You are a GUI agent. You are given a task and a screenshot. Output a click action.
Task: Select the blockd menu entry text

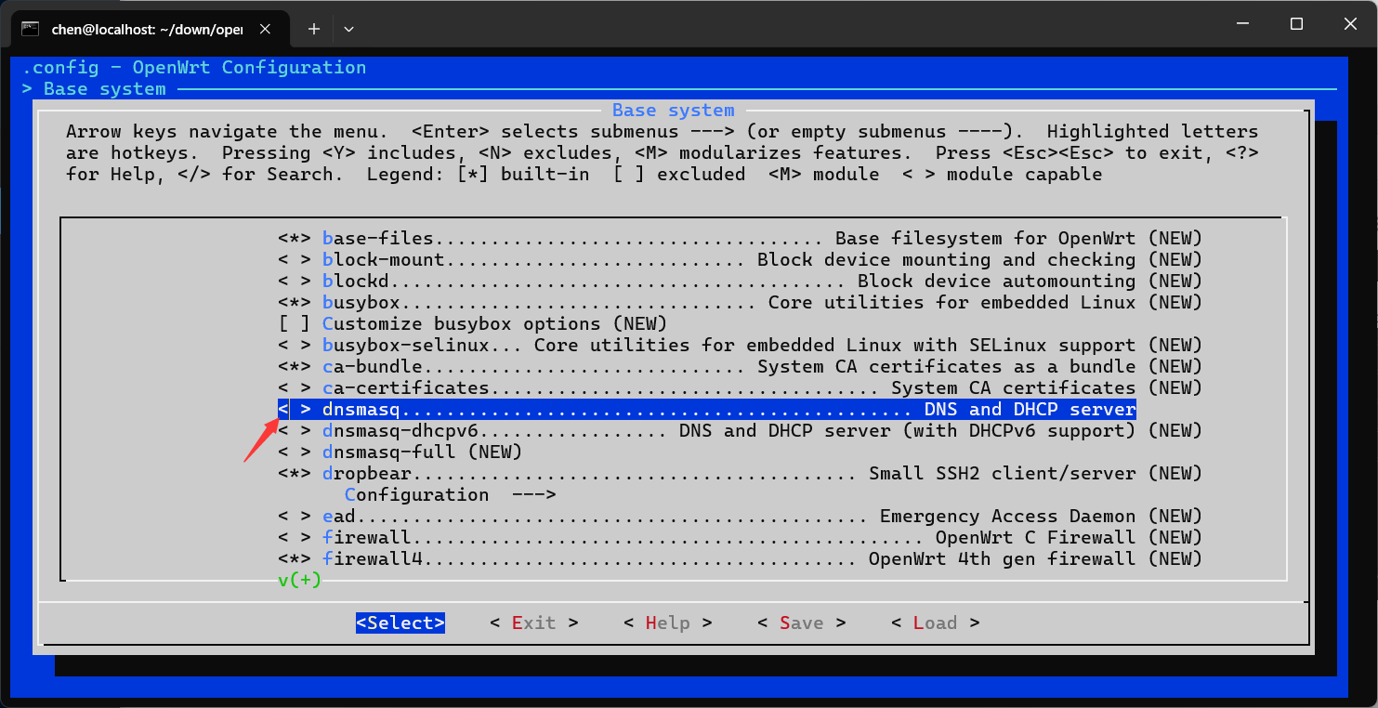(x=356, y=282)
